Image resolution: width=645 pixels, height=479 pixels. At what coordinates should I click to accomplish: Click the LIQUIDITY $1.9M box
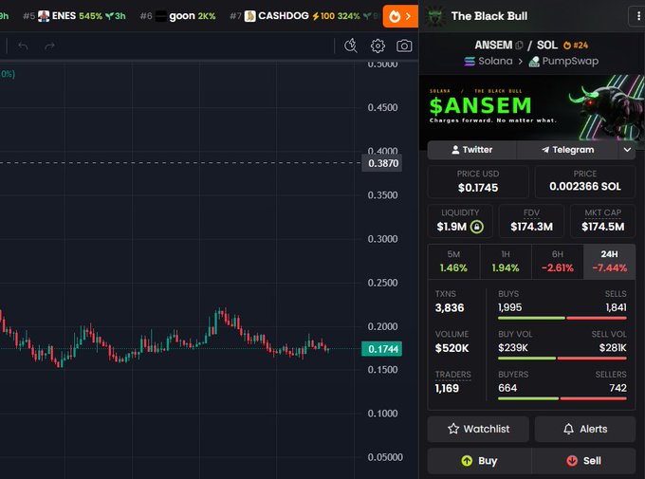(460, 221)
